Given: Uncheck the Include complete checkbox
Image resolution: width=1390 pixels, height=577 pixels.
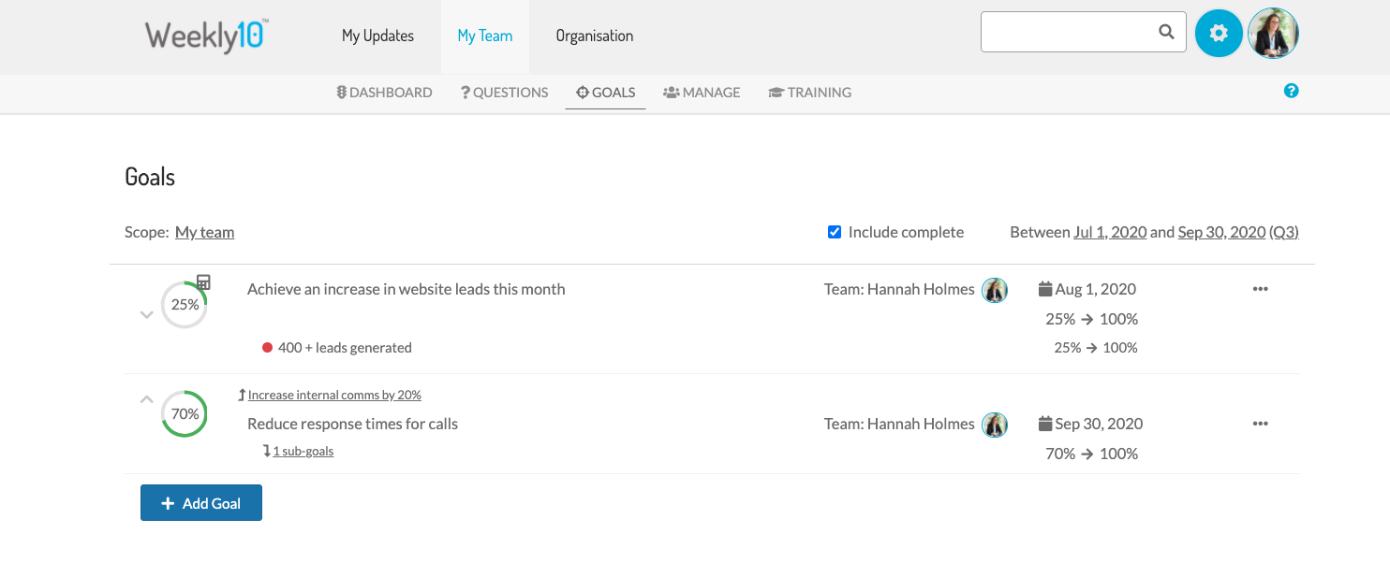Looking at the screenshot, I should click(835, 232).
